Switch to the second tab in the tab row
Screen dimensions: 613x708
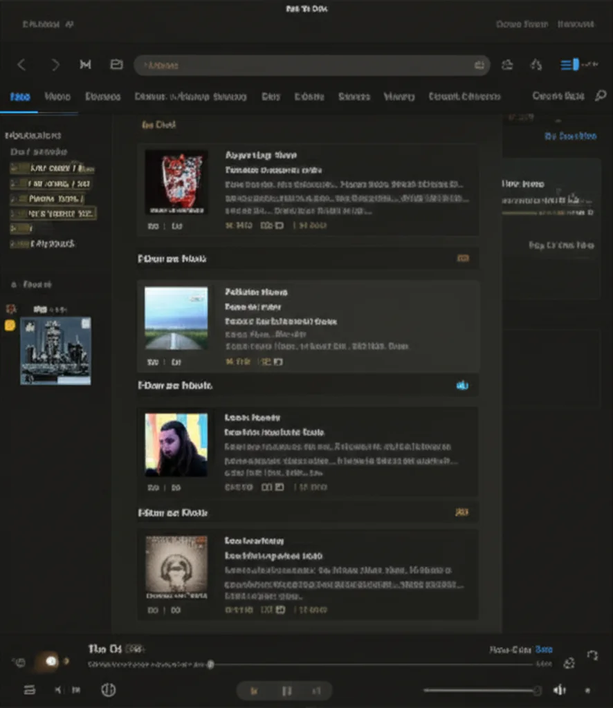[57, 97]
